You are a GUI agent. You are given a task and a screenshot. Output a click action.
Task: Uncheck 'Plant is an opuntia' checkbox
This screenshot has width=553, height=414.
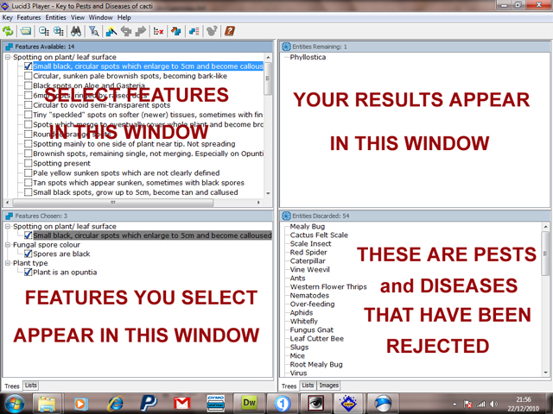pyautogui.click(x=29, y=273)
